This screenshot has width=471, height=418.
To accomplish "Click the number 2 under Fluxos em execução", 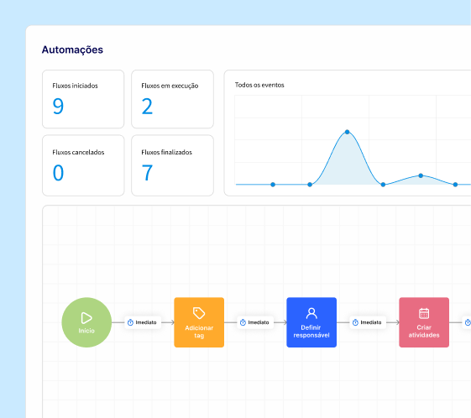I will [147, 107].
